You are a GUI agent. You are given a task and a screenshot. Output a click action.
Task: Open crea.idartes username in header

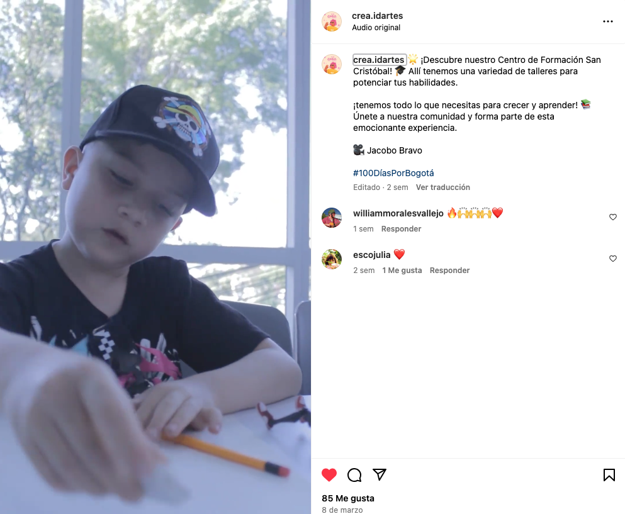click(377, 16)
